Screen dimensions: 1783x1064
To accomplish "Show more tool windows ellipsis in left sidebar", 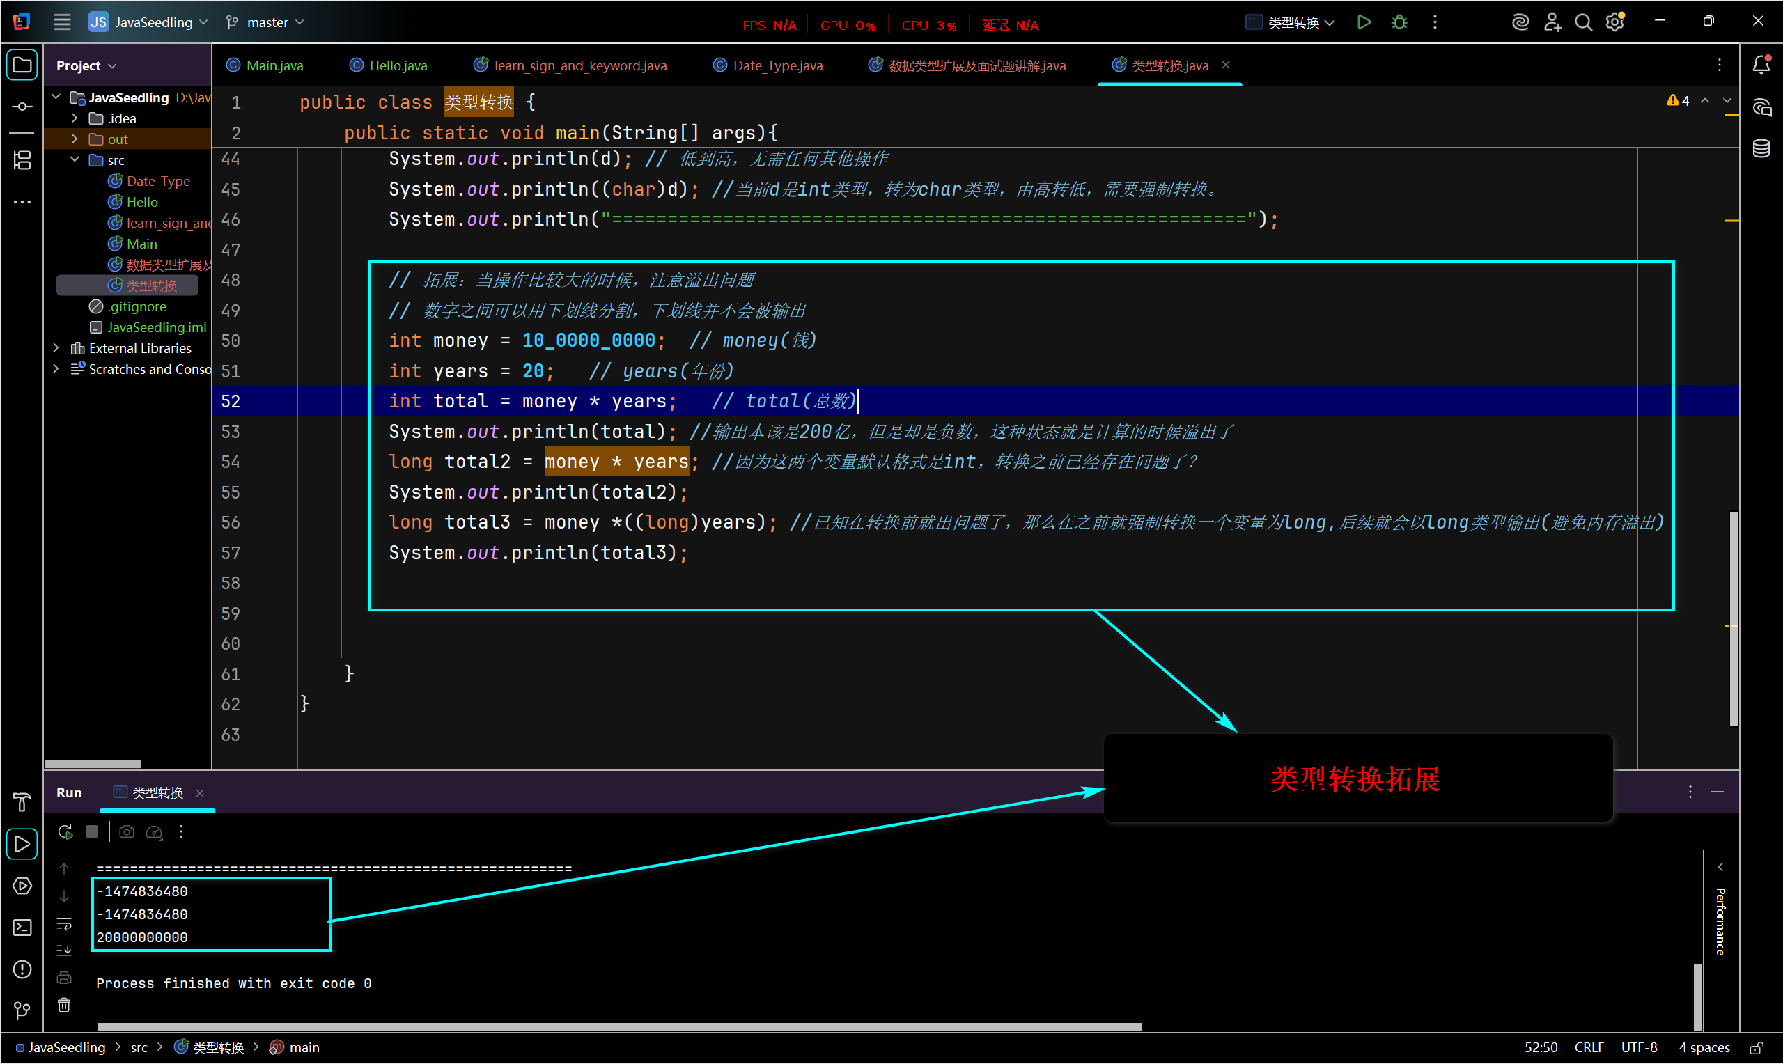I will (x=22, y=202).
